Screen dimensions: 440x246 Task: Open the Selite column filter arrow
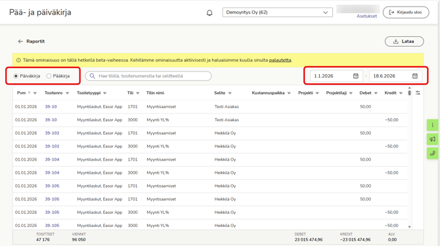[x=230, y=93]
